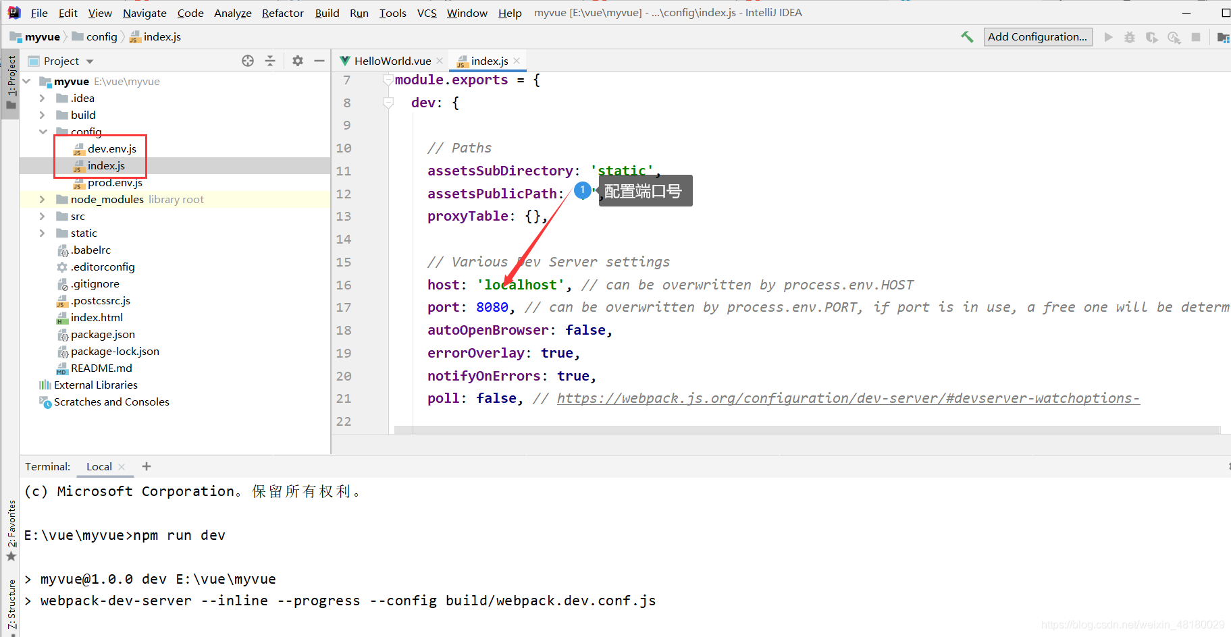Open the Edit menu
Image resolution: width=1231 pixels, height=637 pixels.
[x=68, y=13]
